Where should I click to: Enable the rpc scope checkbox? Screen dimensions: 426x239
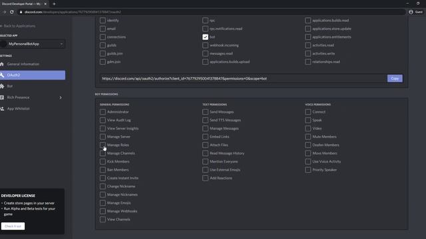click(x=206, y=21)
